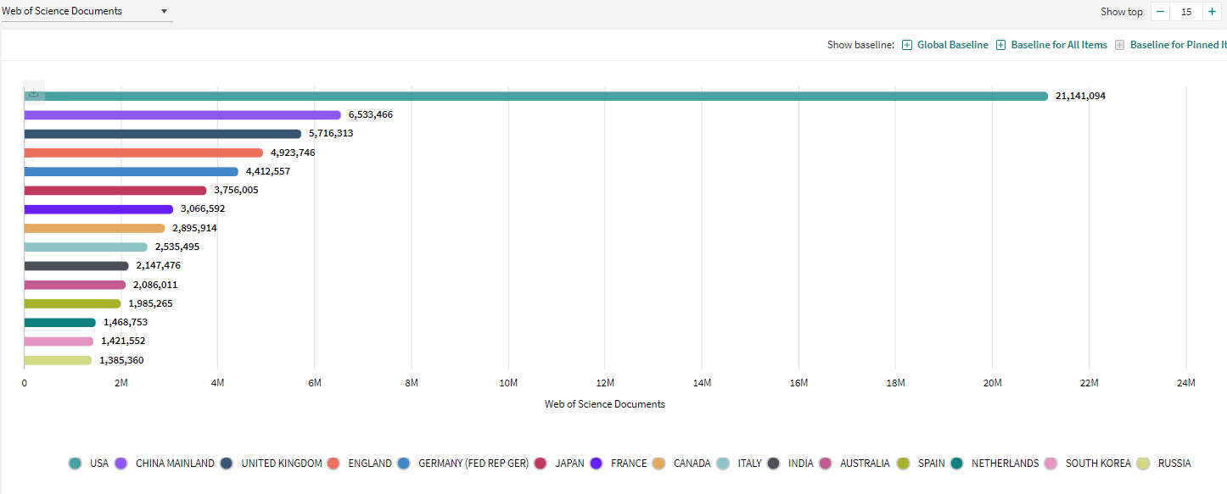
Task: Click the AUSTRALIA legend label
Action: point(865,463)
